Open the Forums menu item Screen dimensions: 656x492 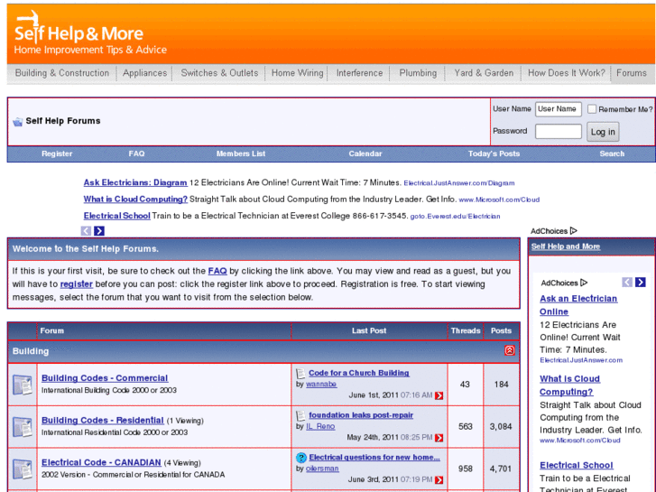[x=632, y=73]
